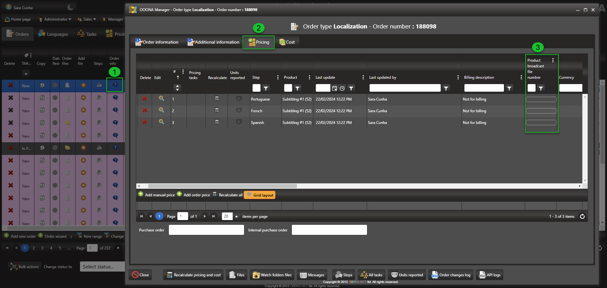Click Add manual price
The width and height of the screenshot is (607, 288).
156,195
